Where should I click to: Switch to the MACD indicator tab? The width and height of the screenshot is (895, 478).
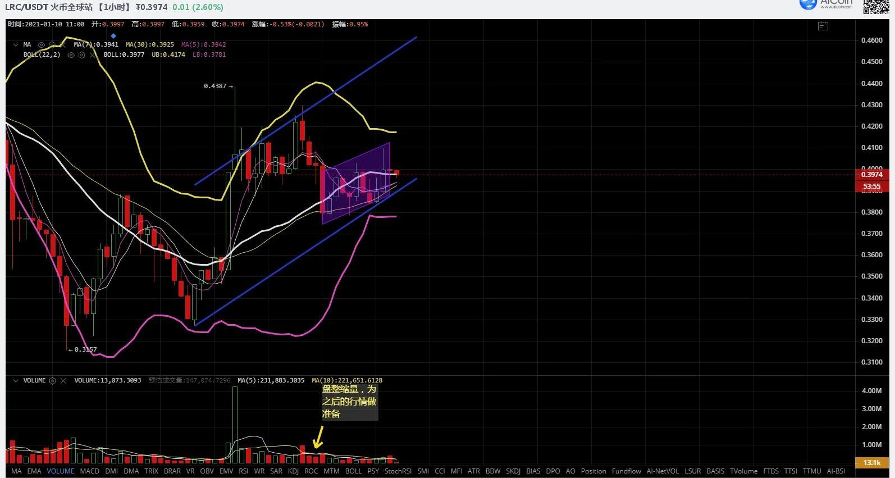coord(89,471)
